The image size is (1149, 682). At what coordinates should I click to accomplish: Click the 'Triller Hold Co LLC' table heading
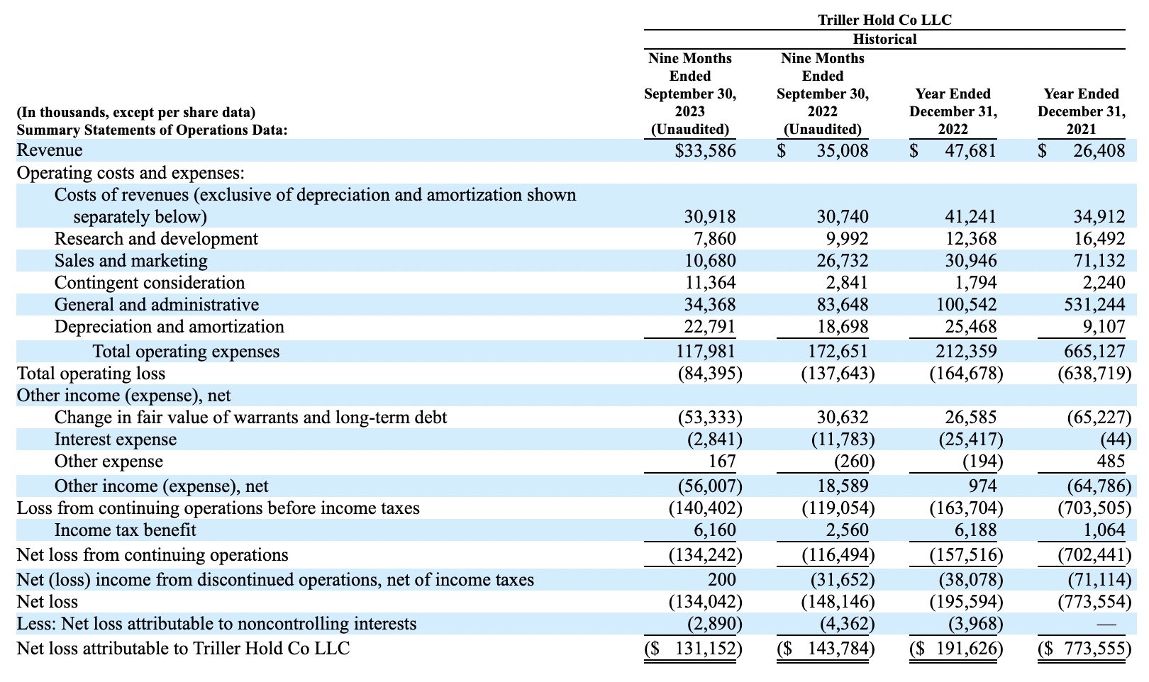click(x=884, y=20)
